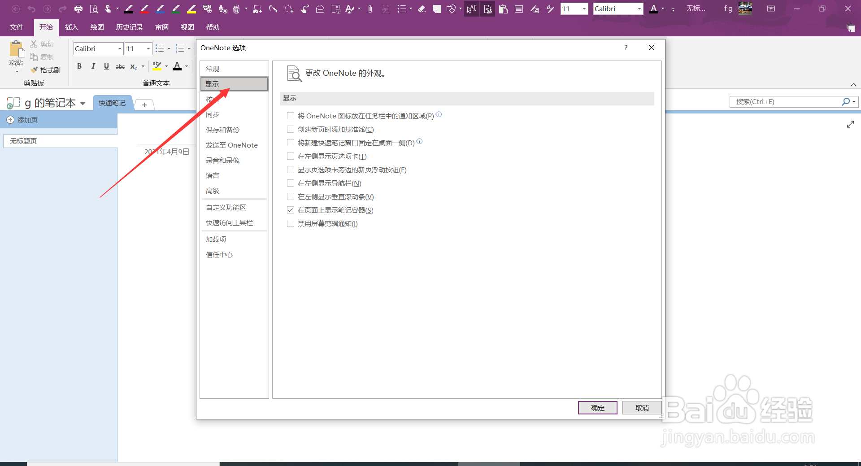Click the font color A swatch in ribbon
Image resolution: width=861 pixels, height=466 pixels.
[x=177, y=66]
